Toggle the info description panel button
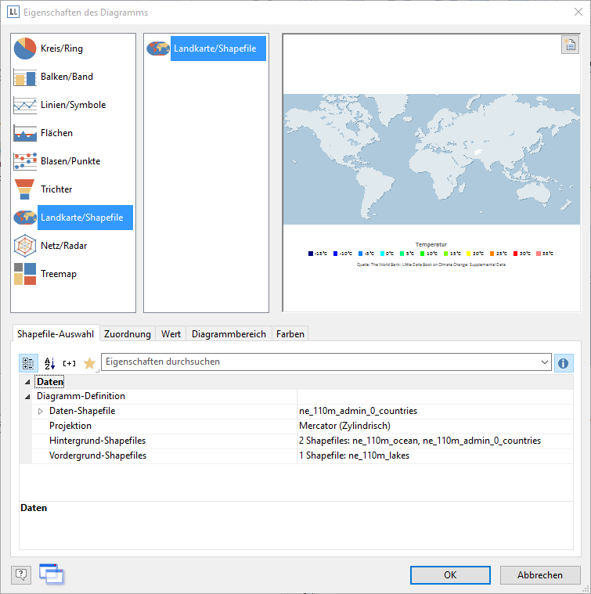 click(x=563, y=363)
